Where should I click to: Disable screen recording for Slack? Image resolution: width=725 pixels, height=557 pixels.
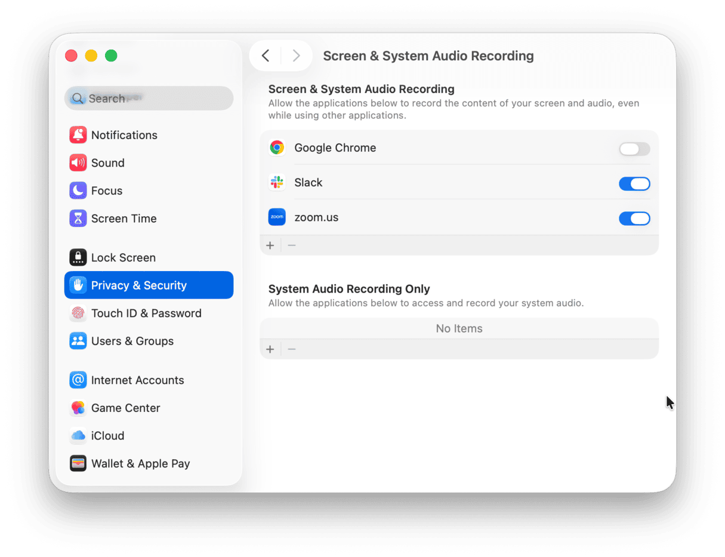634,183
